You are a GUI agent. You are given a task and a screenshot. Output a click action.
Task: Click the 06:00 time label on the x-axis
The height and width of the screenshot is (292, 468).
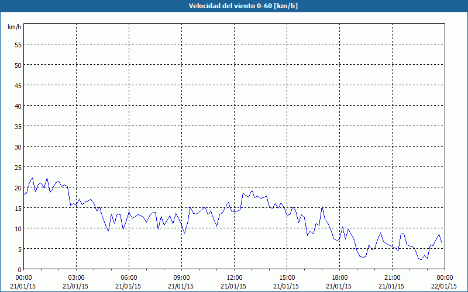(x=129, y=277)
